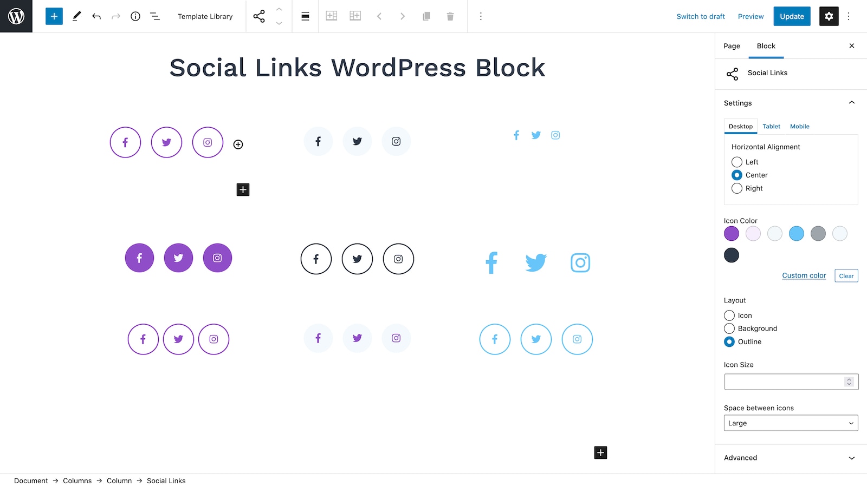
Task: Open the WordPress logo menu
Action: (16, 16)
